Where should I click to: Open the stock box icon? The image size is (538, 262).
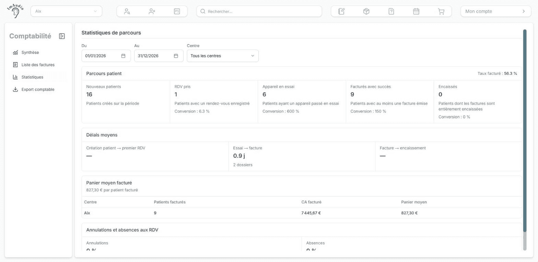[x=366, y=11]
